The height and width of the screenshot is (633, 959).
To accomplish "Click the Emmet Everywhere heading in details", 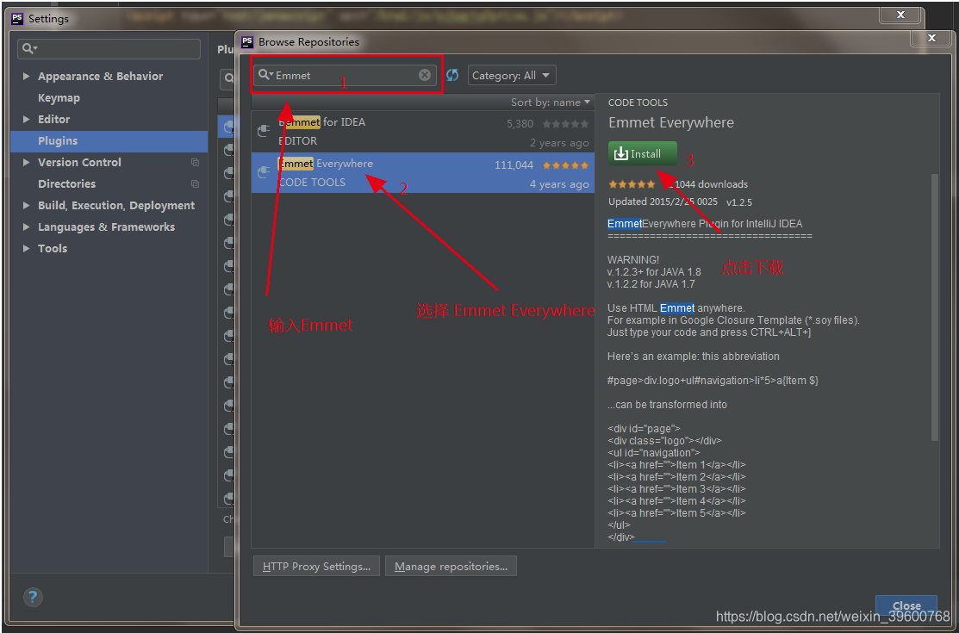I will (671, 123).
